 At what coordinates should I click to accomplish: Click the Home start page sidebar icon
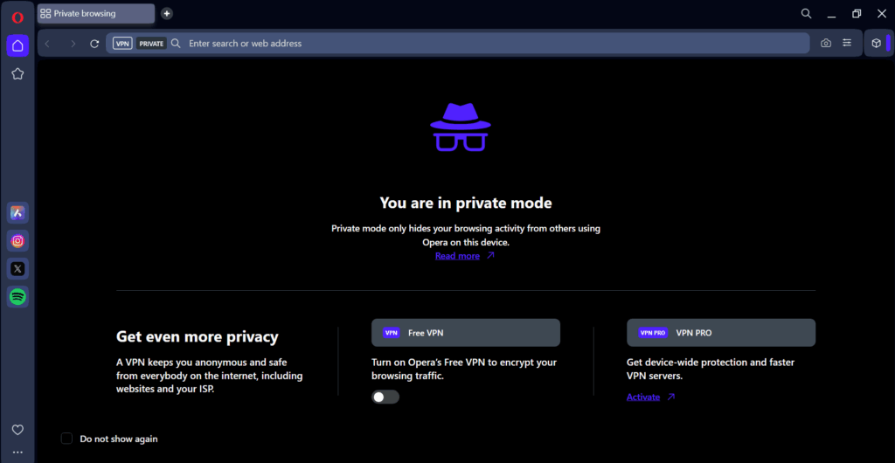pos(17,45)
